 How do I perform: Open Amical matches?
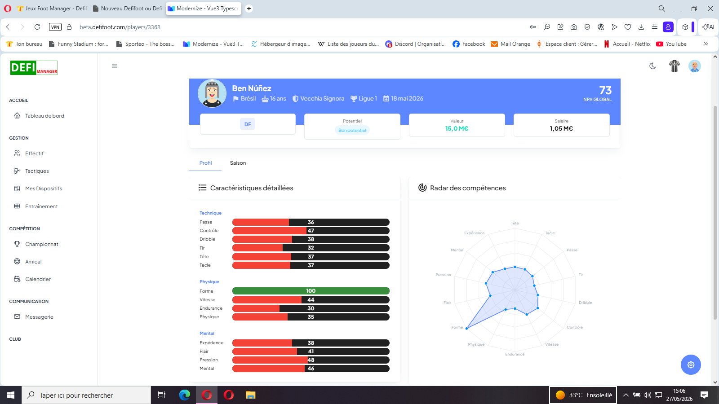tap(33, 262)
